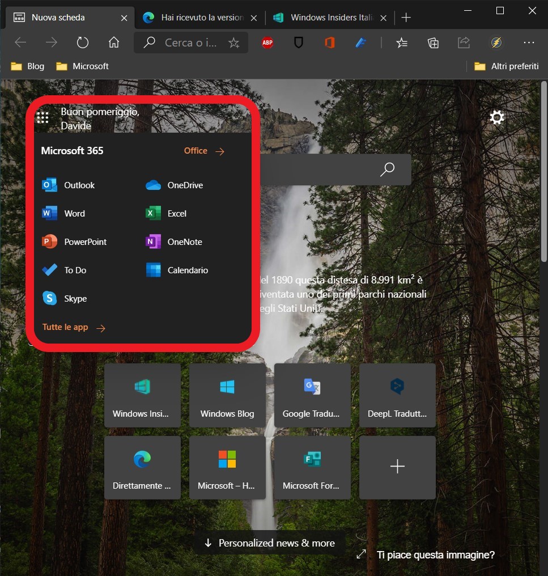
Task: Open Word from the Microsoft 365 panel
Action: pyautogui.click(x=63, y=213)
